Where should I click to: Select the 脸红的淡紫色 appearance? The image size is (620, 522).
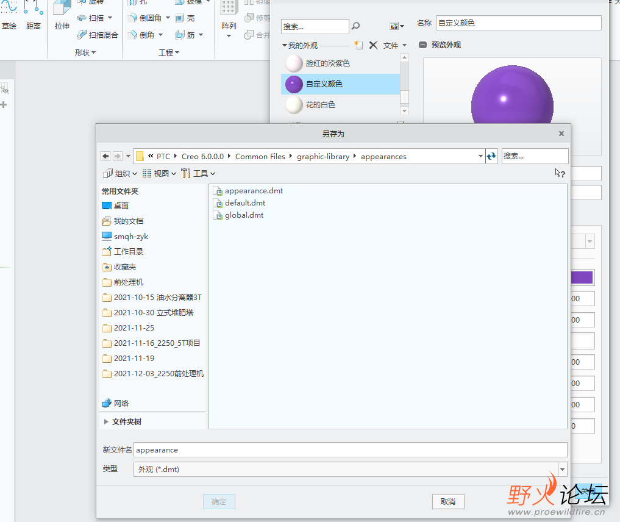tap(340, 63)
